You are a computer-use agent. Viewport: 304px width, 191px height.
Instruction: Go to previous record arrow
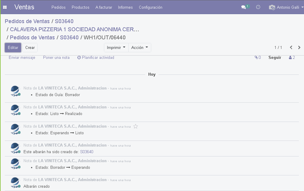pyautogui.click(x=291, y=47)
